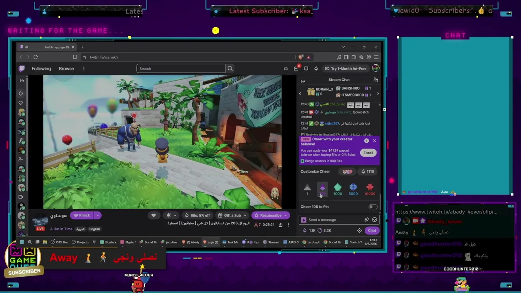Open stream more options vertical dots
This screenshot has height=293, width=521.
tap(289, 225)
